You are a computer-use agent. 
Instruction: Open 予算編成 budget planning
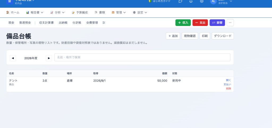[x=80, y=12]
